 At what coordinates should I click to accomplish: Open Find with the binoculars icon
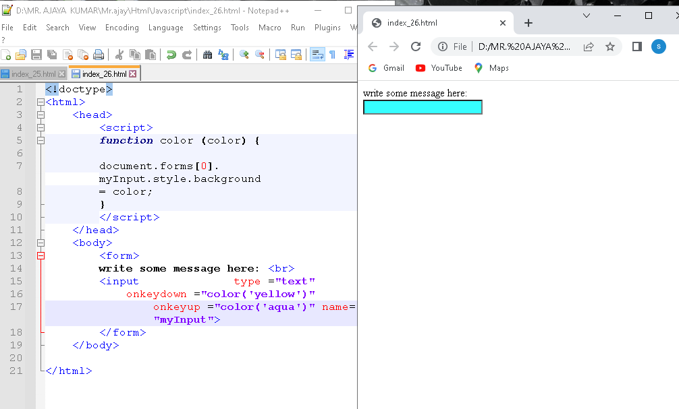(208, 55)
